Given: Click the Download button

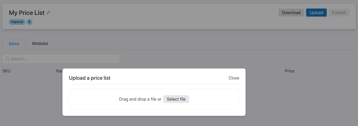Looking at the screenshot, I should pyautogui.click(x=291, y=13).
